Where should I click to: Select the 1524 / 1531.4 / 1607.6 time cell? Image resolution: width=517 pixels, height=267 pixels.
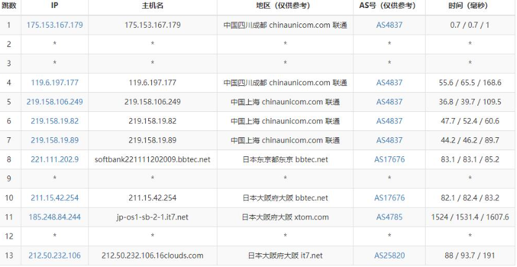coord(471,217)
